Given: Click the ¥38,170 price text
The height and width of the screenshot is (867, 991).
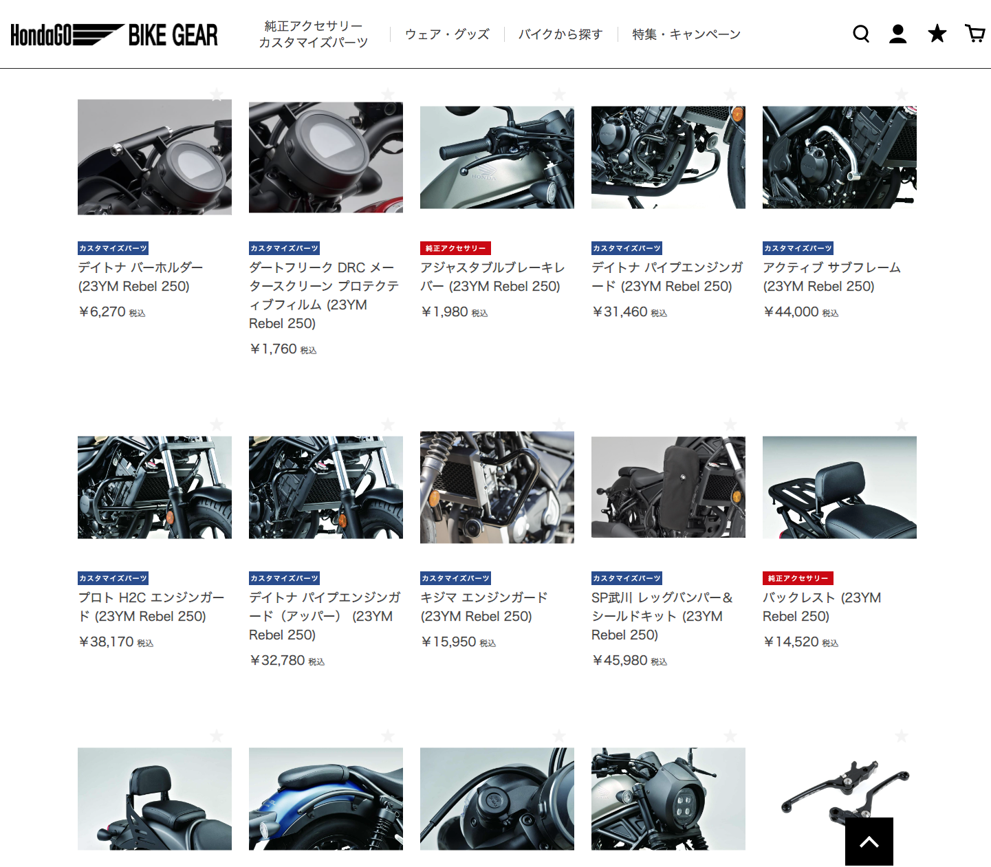Looking at the screenshot, I should tap(106, 642).
